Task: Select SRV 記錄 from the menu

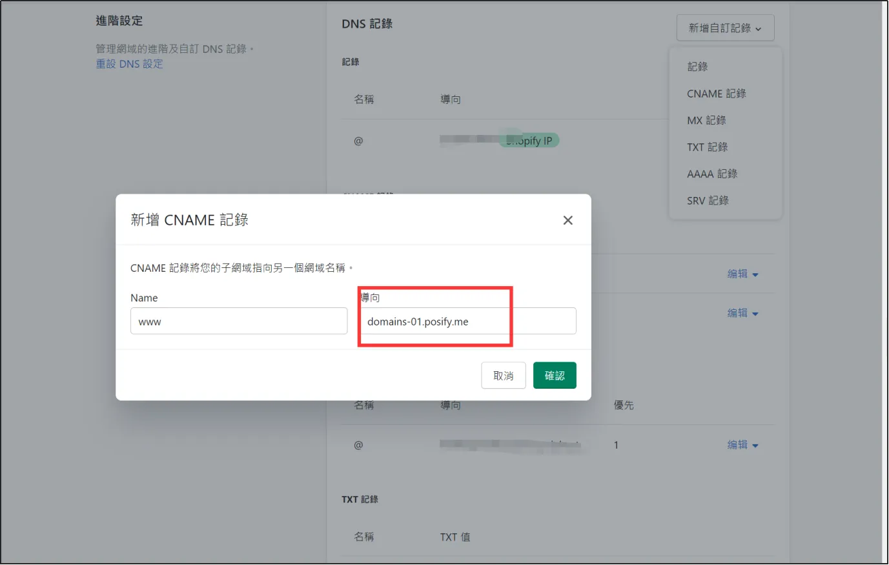Action: (708, 201)
